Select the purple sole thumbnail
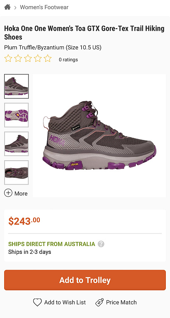Screen dimensions: 170x318 (17, 115)
